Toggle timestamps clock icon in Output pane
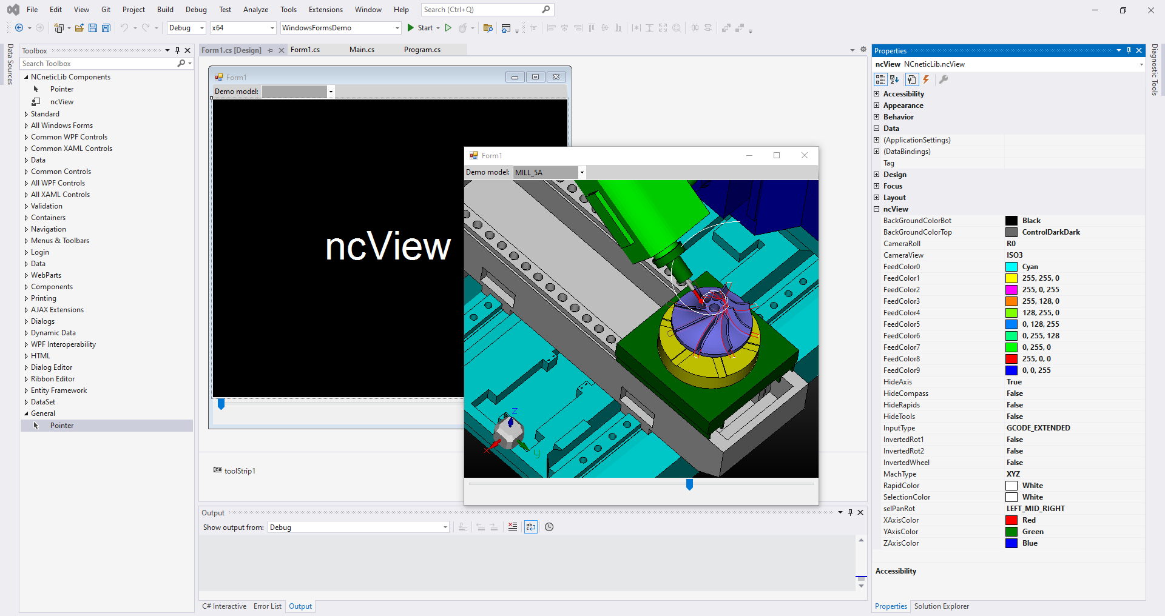1165x616 pixels. point(549,527)
